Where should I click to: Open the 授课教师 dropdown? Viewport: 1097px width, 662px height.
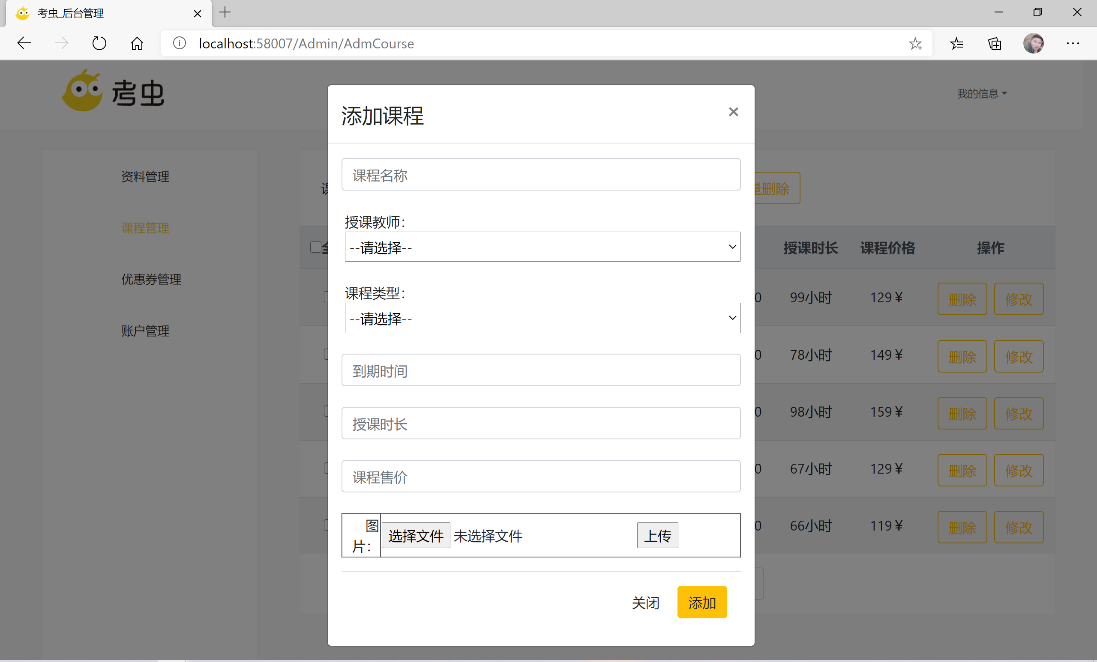[x=542, y=247]
